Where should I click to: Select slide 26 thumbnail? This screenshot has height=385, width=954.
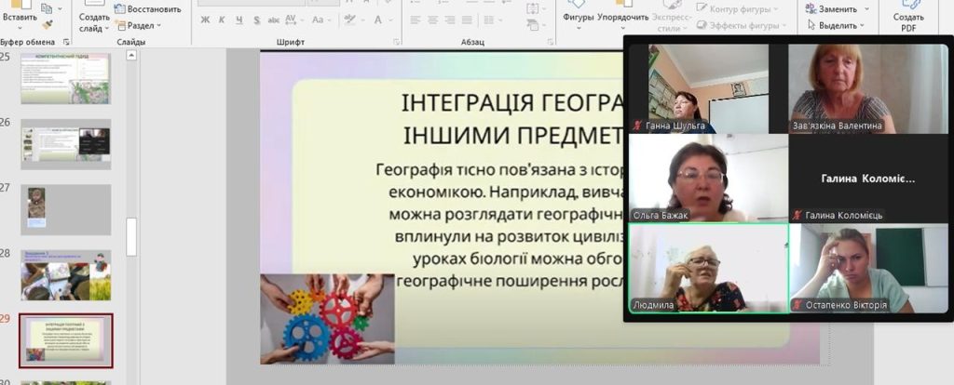coord(66,144)
